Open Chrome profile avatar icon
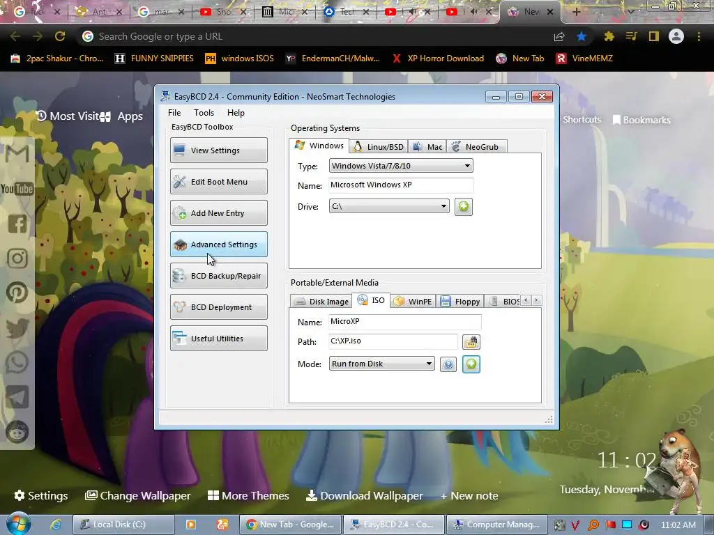 (x=676, y=36)
